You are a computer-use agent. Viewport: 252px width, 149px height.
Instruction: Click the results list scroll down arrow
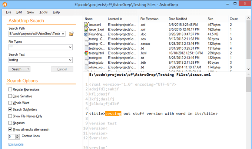click(248, 69)
